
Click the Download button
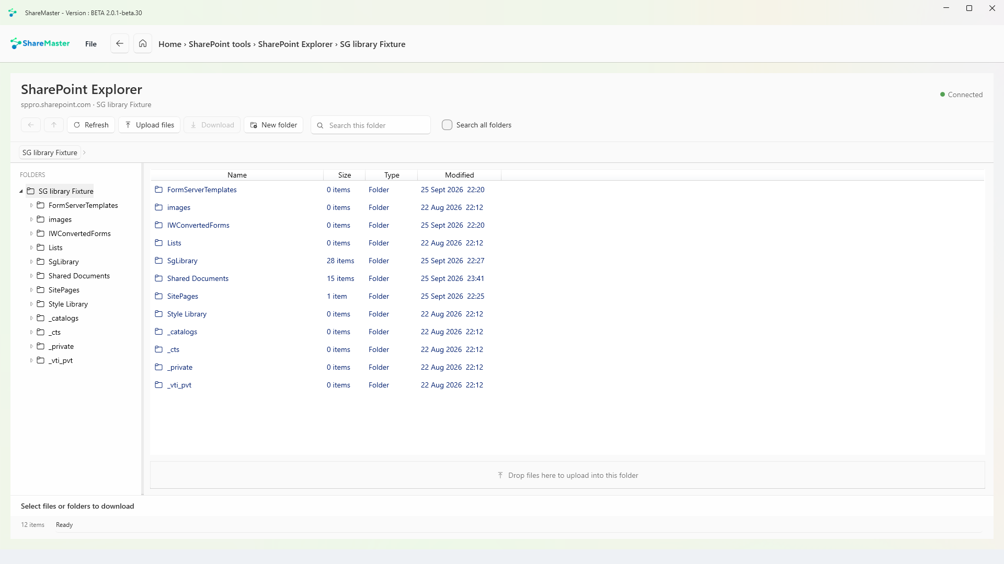212,125
